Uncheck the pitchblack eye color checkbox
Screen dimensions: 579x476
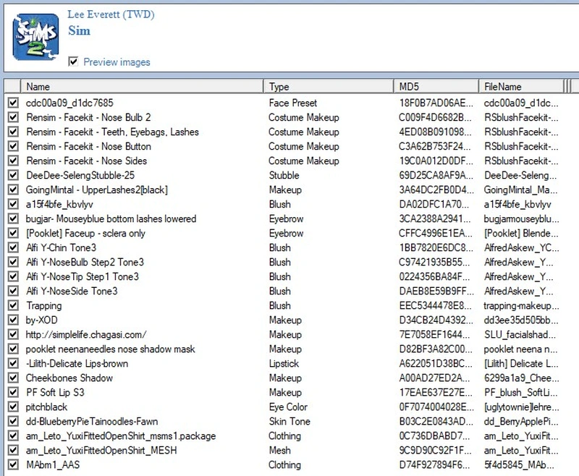pos(13,407)
